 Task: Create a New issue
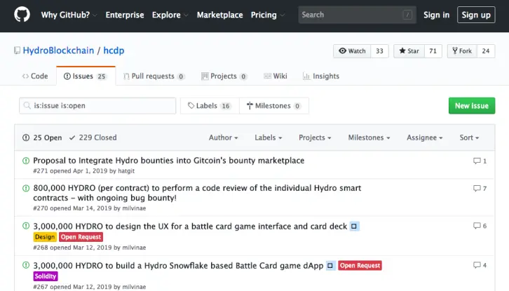(472, 106)
